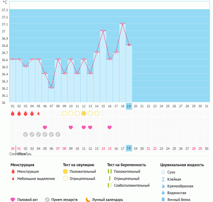This screenshot has height=202, width=213.
Task: Select the 37.1 temperature peak point on day 18
Action: 122,24
